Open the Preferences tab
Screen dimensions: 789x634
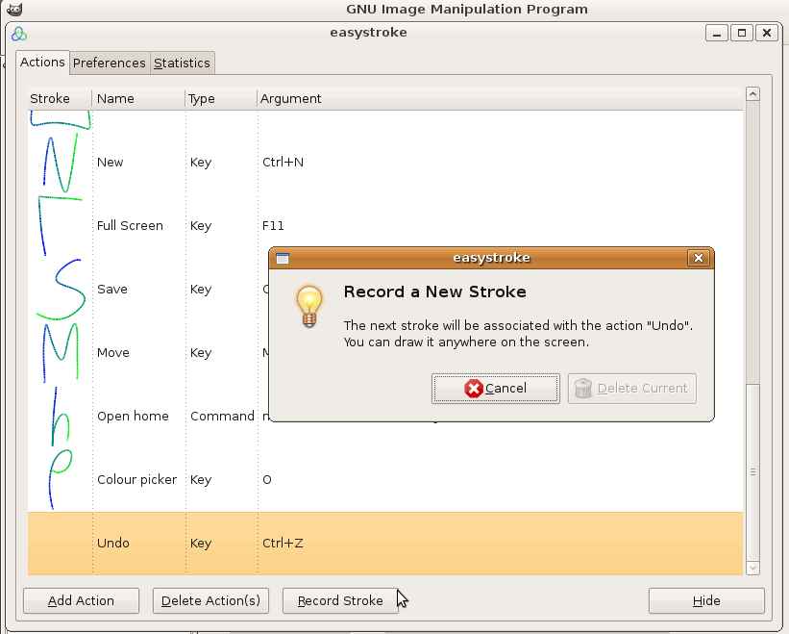[x=110, y=63]
